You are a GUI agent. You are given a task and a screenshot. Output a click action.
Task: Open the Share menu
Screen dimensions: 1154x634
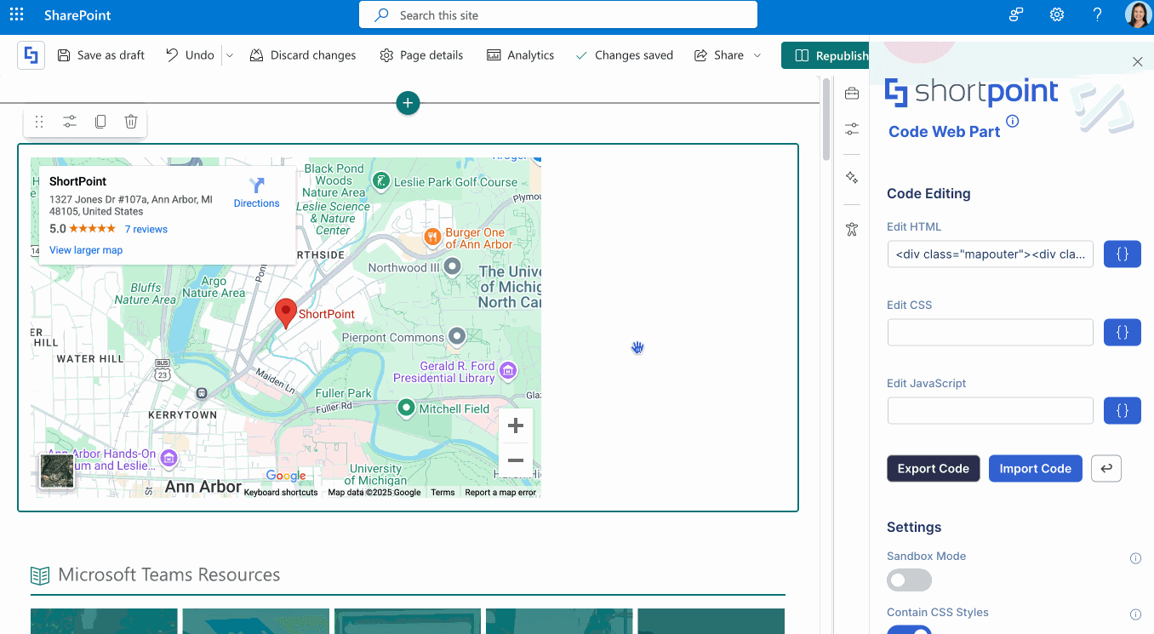tap(728, 55)
